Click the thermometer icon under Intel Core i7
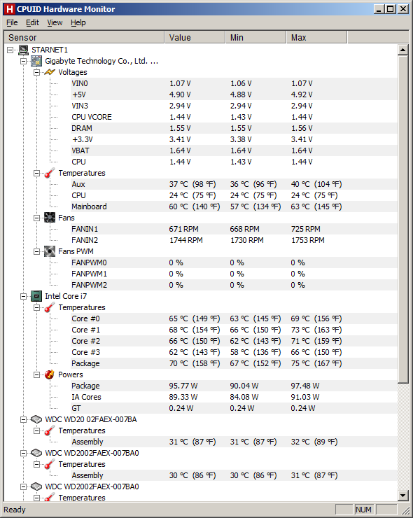 (50, 307)
